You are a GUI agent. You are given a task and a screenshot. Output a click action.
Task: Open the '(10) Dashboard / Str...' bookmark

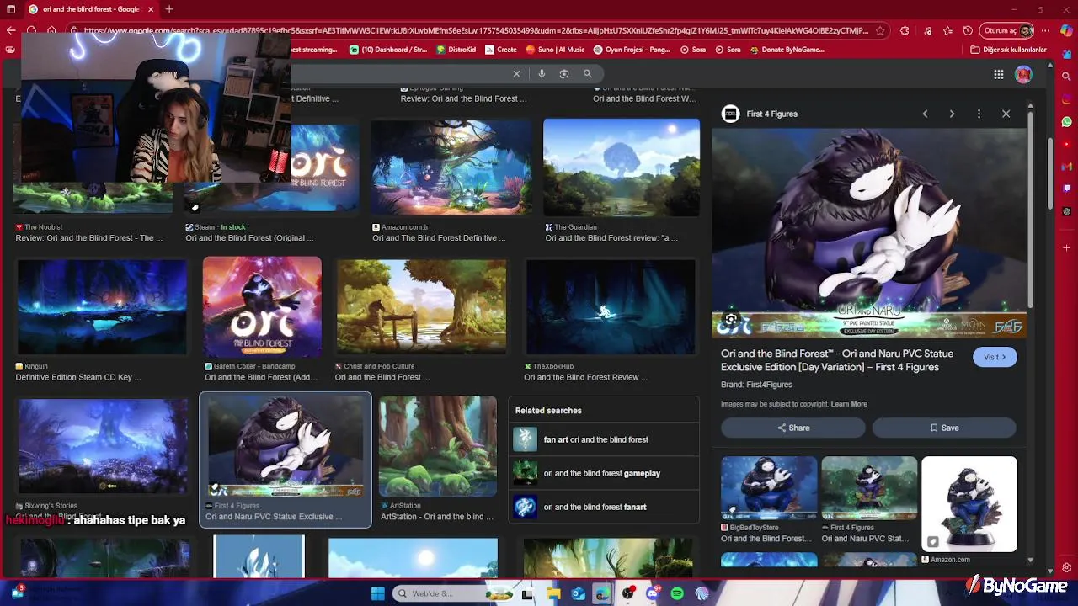point(388,50)
